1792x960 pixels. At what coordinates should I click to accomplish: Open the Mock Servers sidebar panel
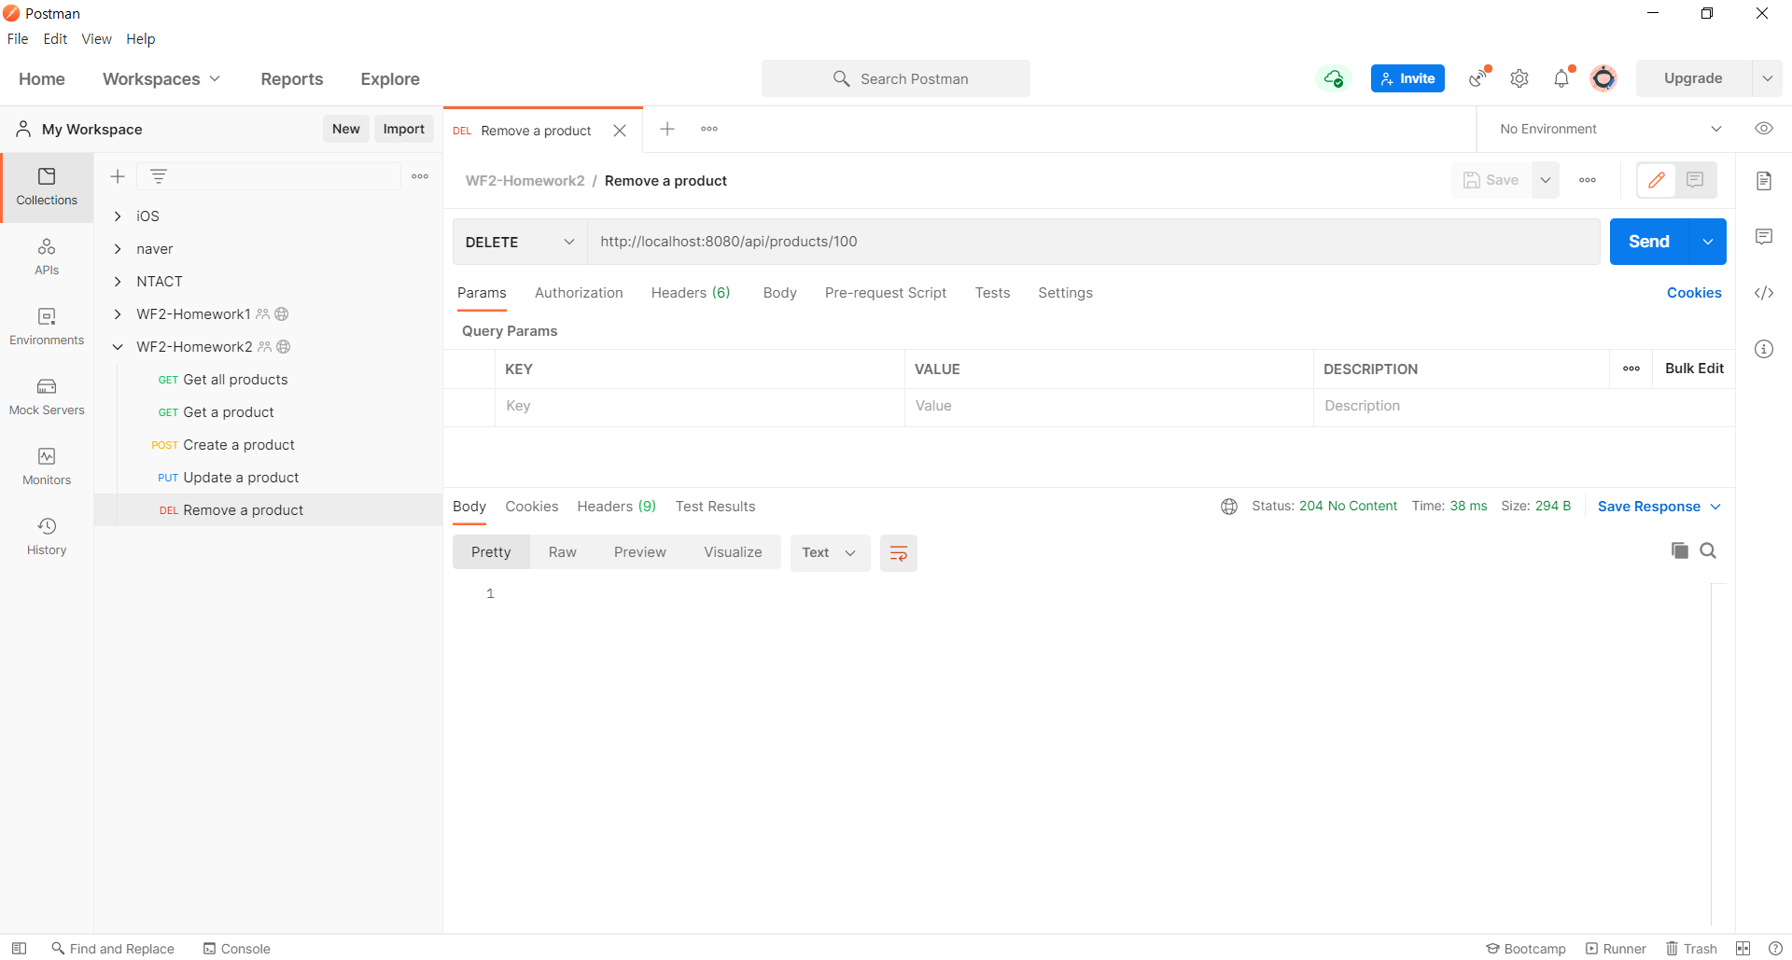coord(47,397)
